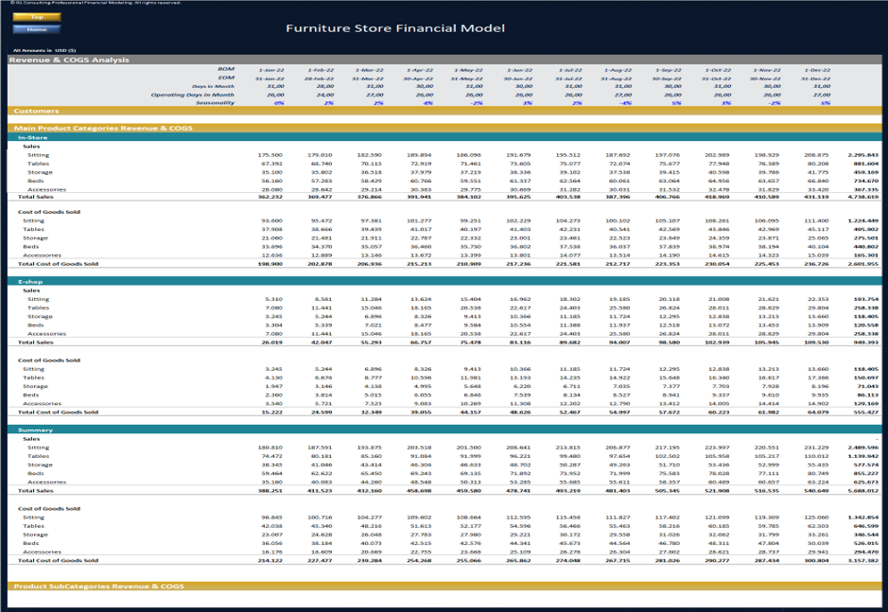Select the 1-Jan-22 BOM date cell
Viewport: 888px width, 612px height.
pos(271,70)
